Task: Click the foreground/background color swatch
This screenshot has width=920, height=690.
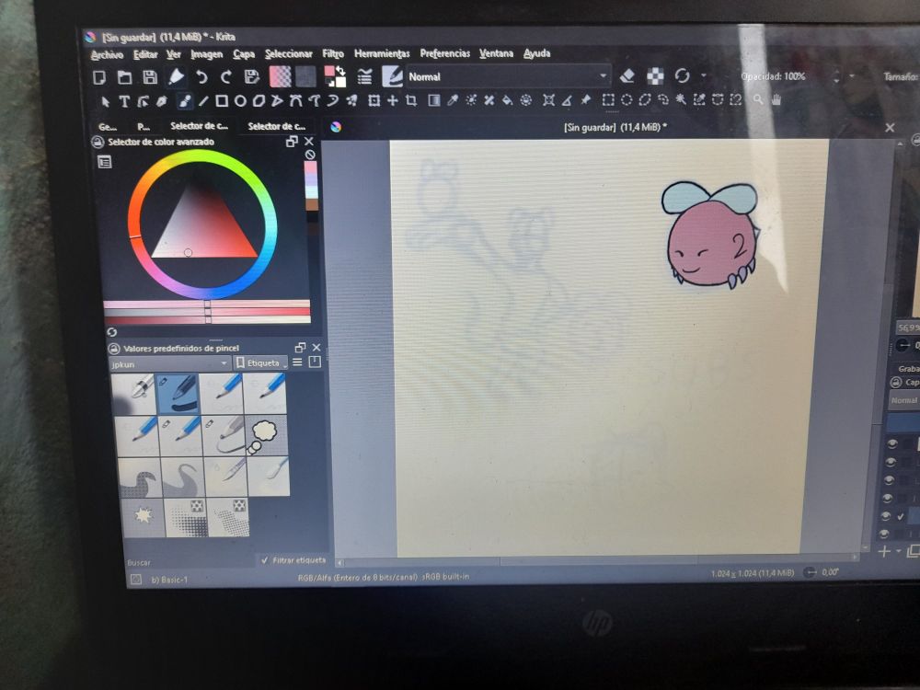Action: 335,76
